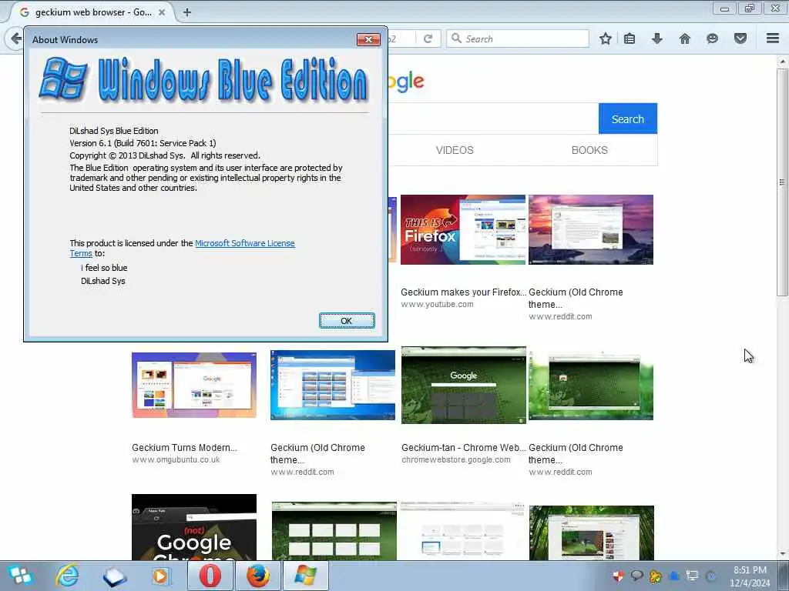Open the Firefox hamburger menu
This screenshot has width=789, height=591.
pos(773,38)
